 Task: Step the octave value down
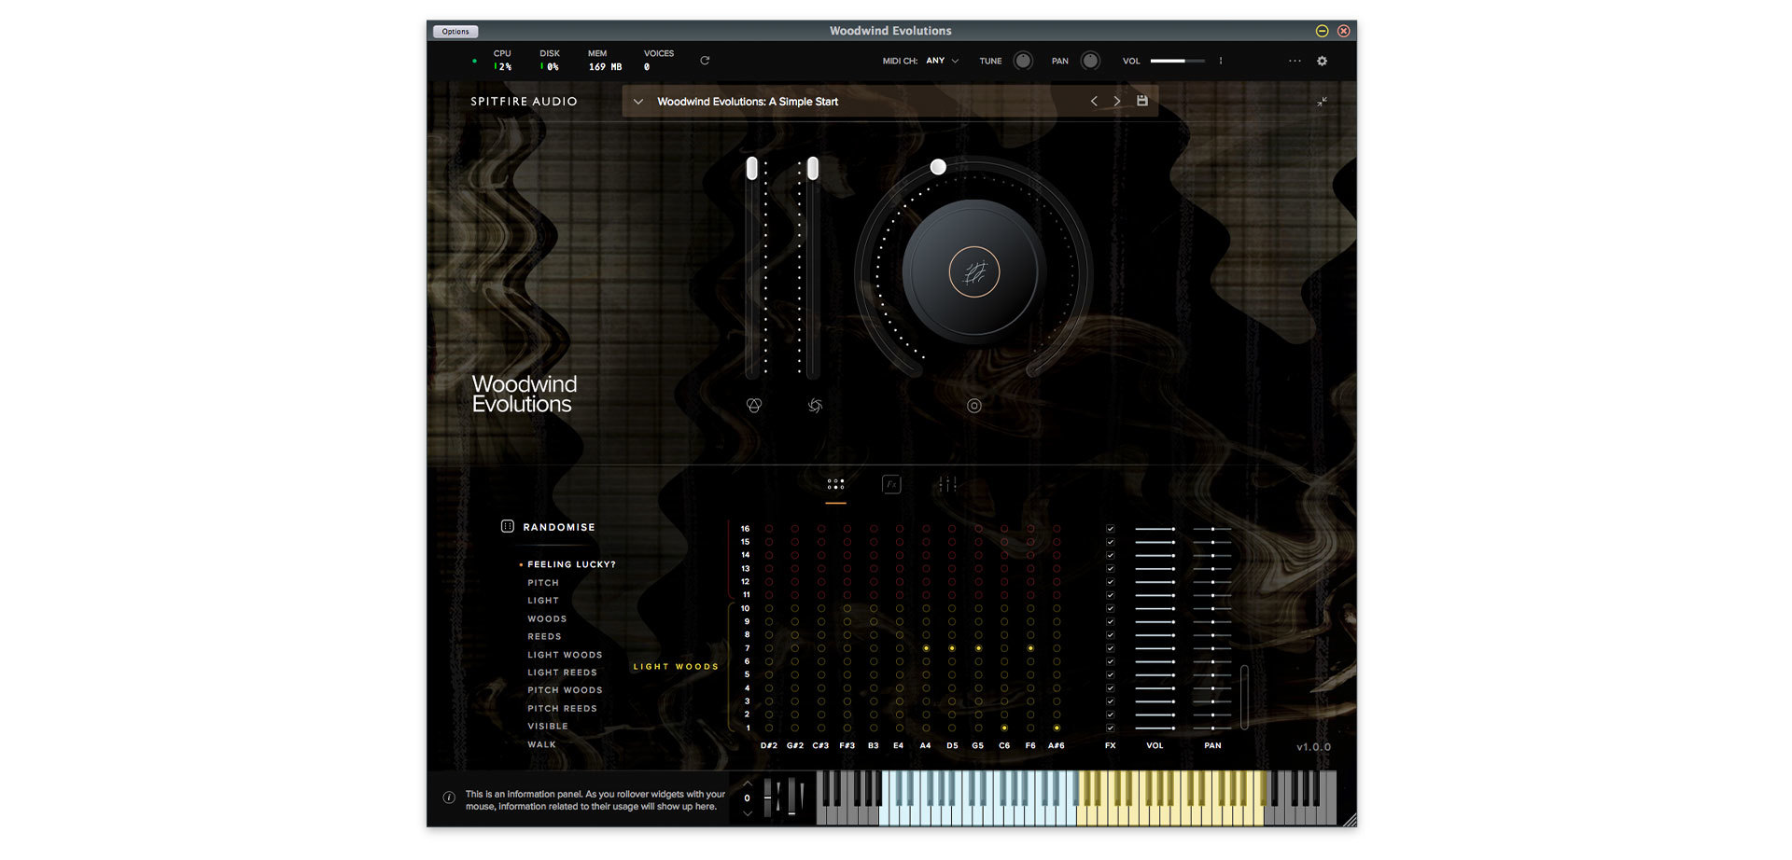click(x=747, y=813)
